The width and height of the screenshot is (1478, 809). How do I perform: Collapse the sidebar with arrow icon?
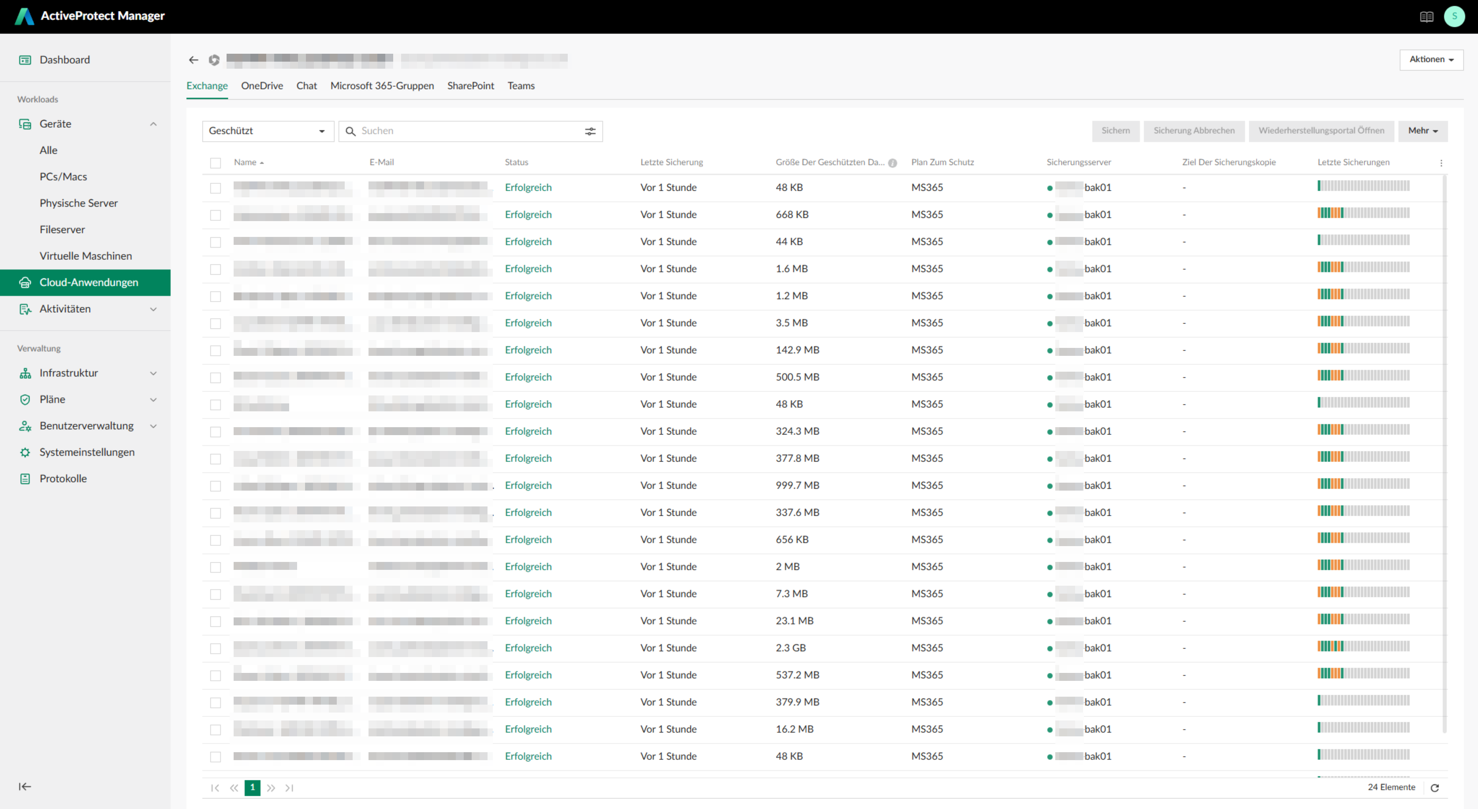(25, 786)
